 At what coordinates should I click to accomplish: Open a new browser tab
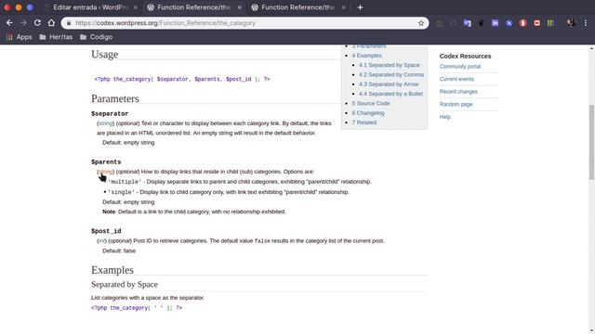[360, 7]
